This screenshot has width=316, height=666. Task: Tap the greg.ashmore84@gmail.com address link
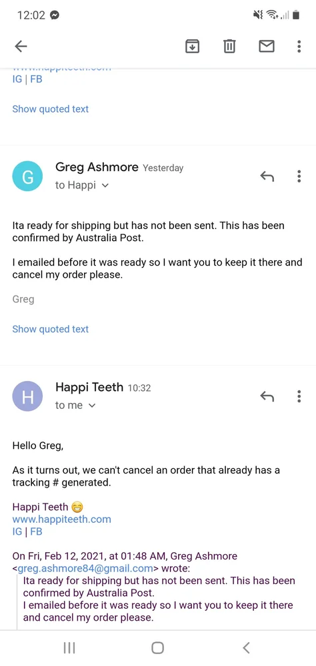tap(84, 568)
